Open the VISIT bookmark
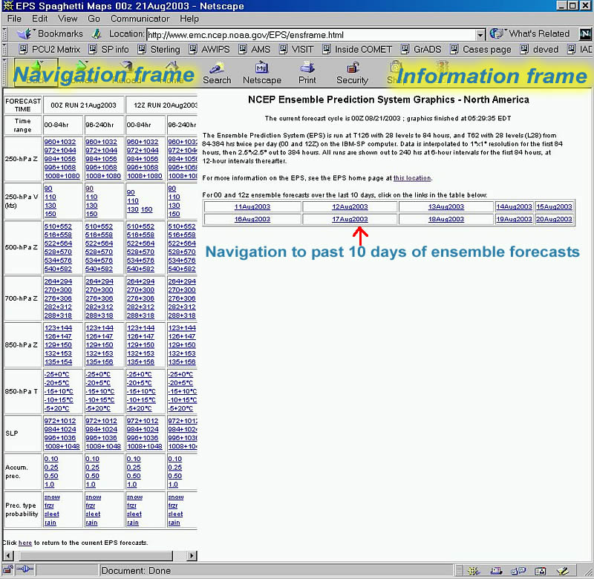594x579 pixels. click(296, 50)
